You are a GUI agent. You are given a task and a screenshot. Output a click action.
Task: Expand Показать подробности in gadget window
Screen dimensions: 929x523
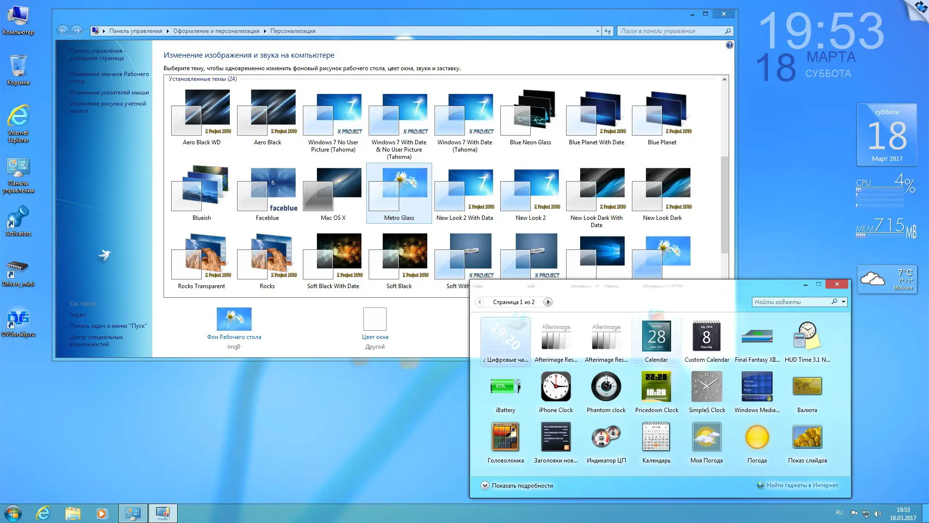coord(485,486)
